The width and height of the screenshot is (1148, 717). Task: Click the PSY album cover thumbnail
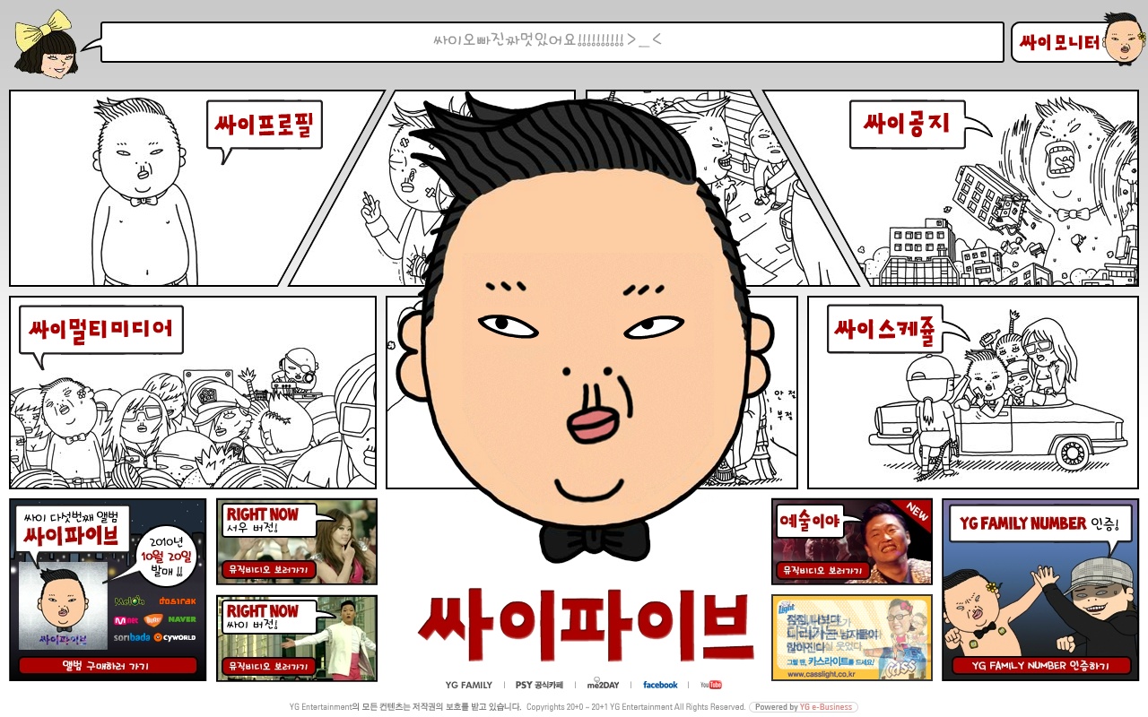(x=63, y=605)
